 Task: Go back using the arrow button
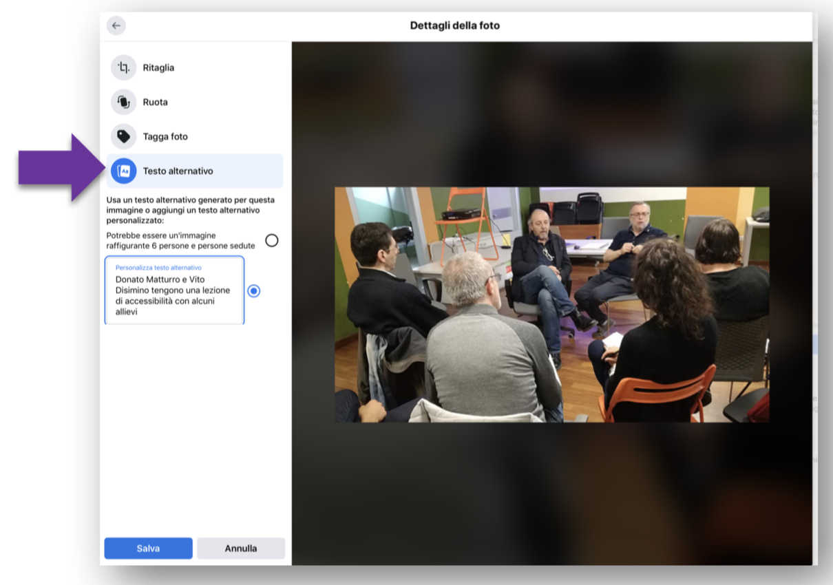(116, 25)
